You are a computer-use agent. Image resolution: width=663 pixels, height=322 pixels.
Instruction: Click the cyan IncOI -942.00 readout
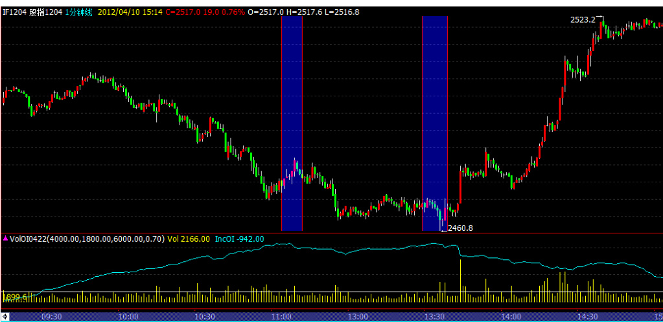239,239
